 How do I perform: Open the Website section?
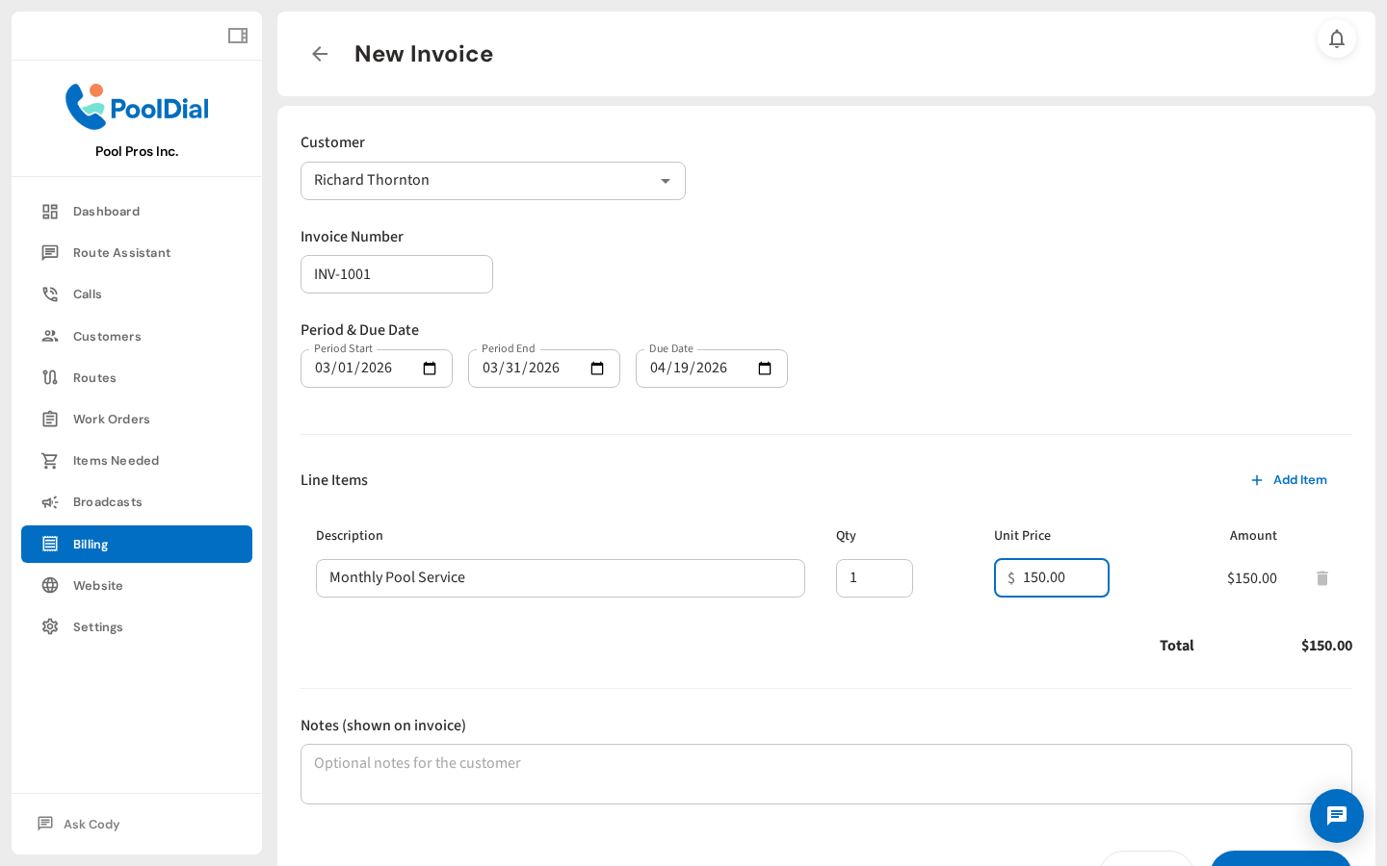[x=99, y=585]
